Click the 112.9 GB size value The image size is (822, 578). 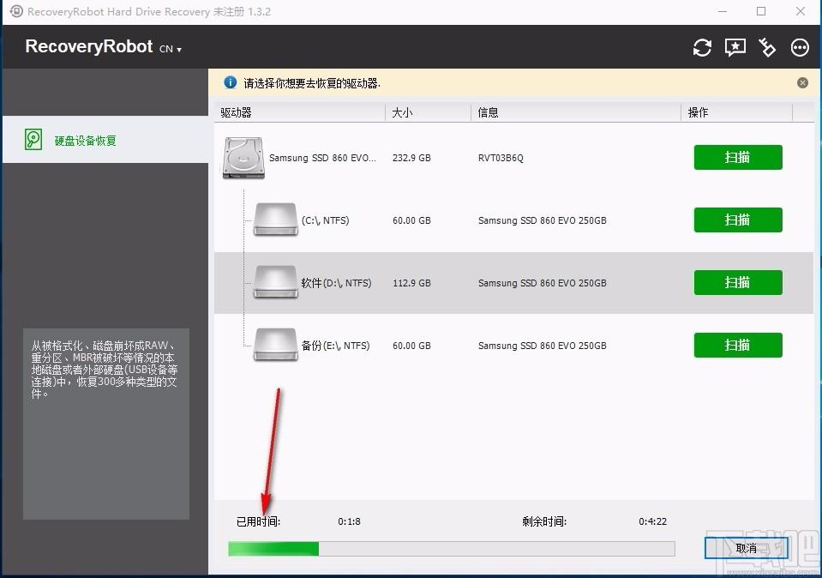[x=411, y=283]
